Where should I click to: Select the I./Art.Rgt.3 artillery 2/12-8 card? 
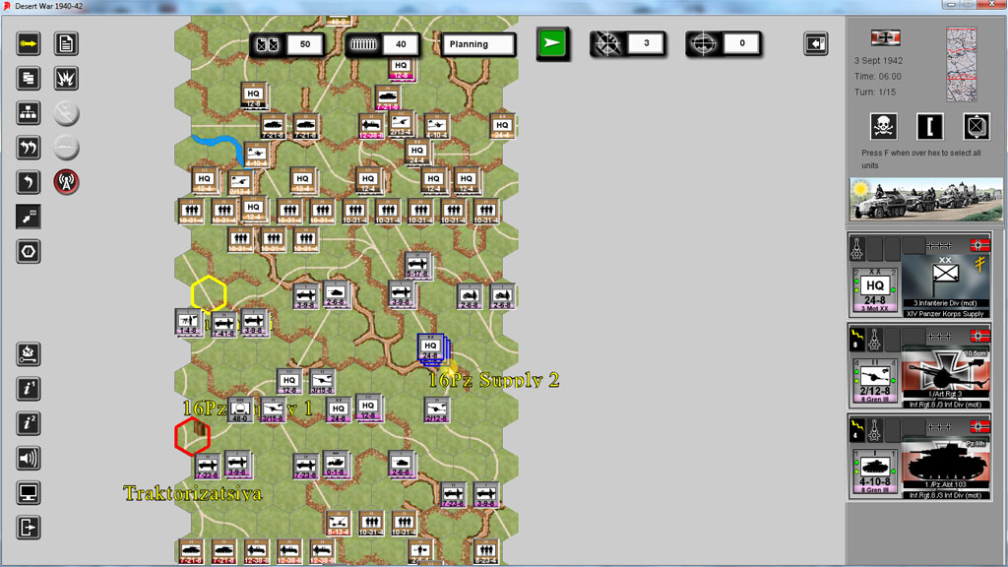tap(920, 366)
